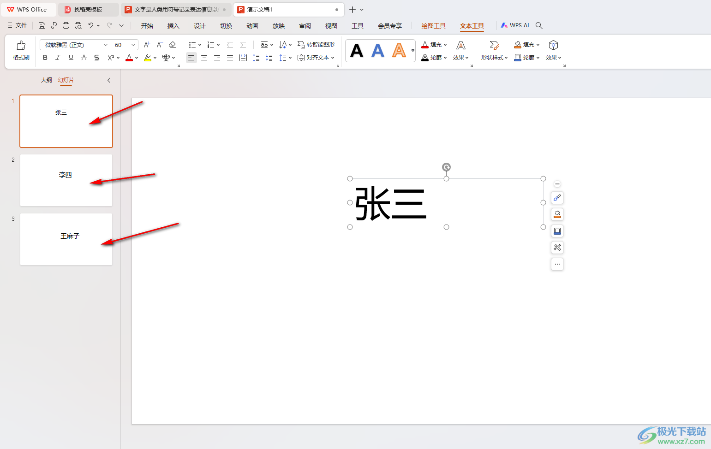Open the search magnifier next to WPS AI
This screenshot has width=711, height=449.
click(539, 26)
